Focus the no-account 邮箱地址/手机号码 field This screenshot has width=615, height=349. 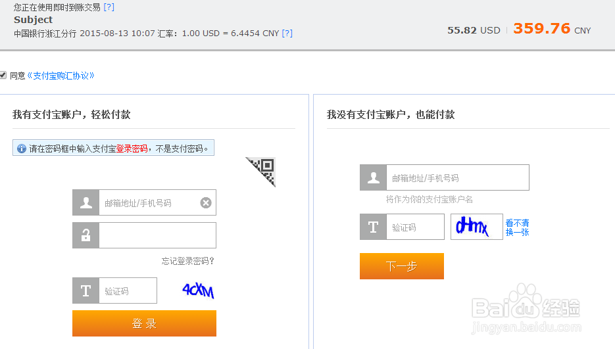click(x=458, y=177)
